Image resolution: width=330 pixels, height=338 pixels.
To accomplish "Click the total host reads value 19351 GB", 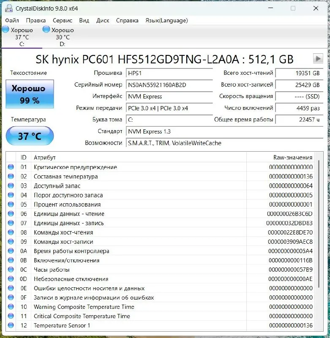I will (299, 73).
